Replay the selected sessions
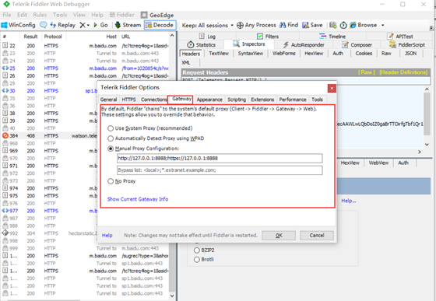 (63, 25)
